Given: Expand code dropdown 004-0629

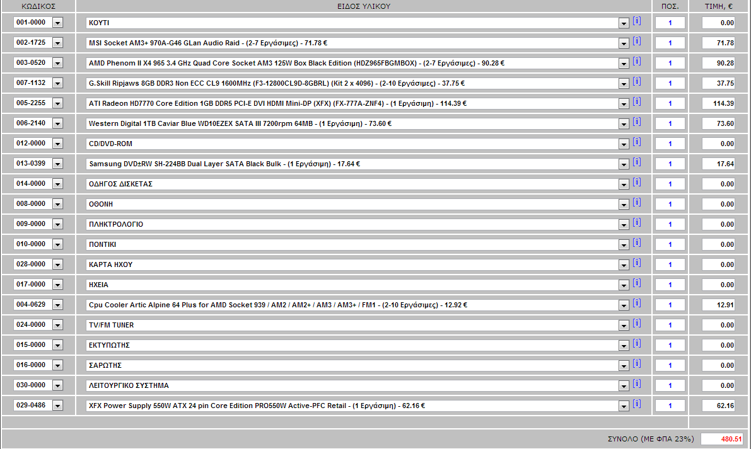Looking at the screenshot, I should [x=57, y=305].
